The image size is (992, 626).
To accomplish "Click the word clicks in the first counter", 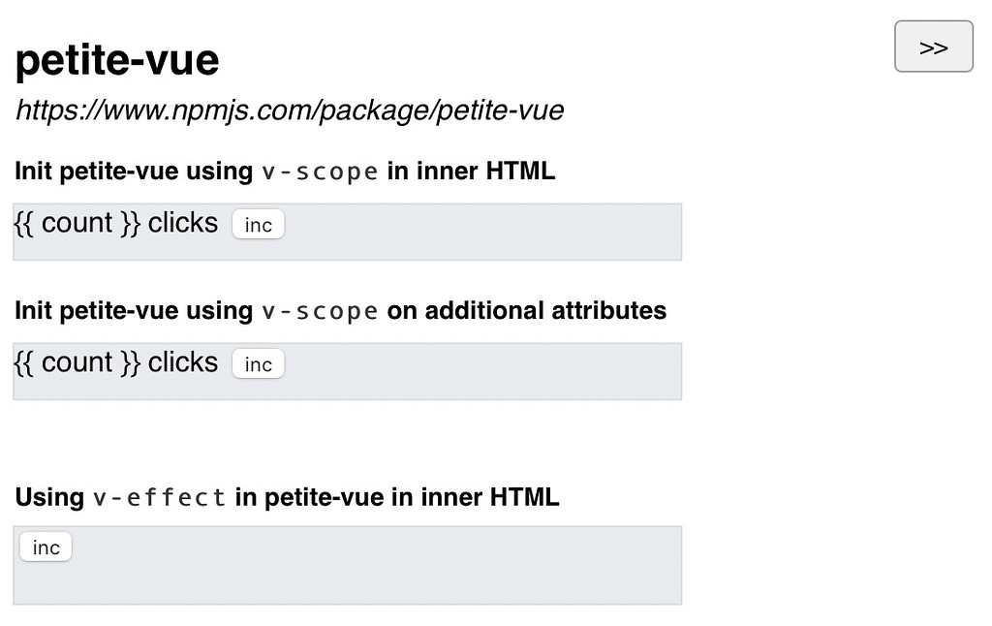I will pyautogui.click(x=184, y=223).
